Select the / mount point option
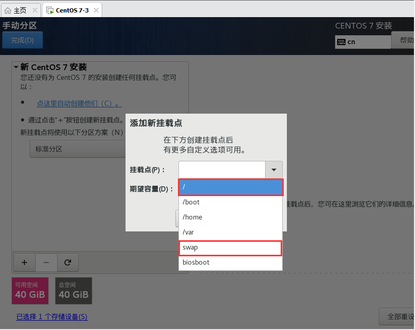This screenshot has width=415, height=330. [231, 187]
